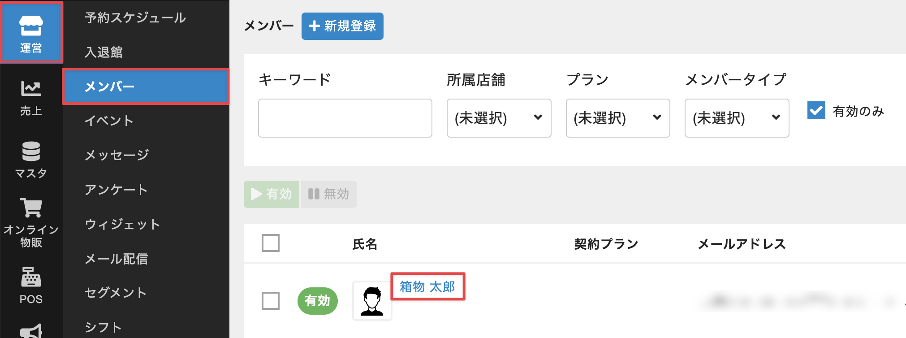The height and width of the screenshot is (338, 906).
Task: Open the 運営 store icon section
Action: (x=31, y=32)
